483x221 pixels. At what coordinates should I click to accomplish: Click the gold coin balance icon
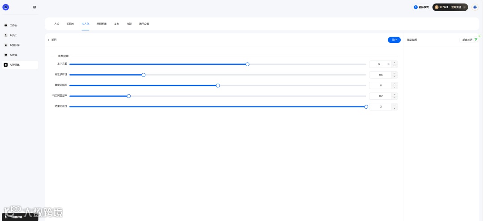click(436, 7)
